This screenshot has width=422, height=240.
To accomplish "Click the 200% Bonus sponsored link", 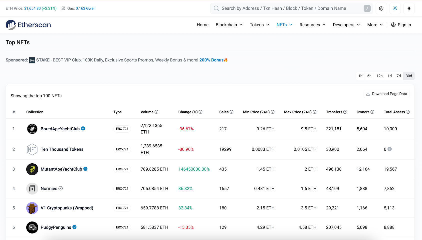I will pyautogui.click(x=211, y=60).
